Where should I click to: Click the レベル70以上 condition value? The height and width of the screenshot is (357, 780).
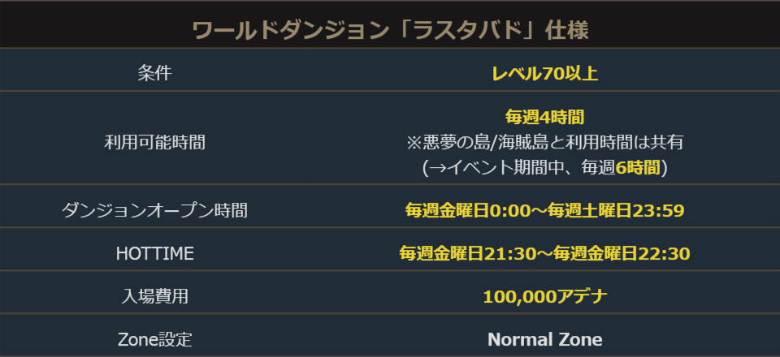click(544, 73)
